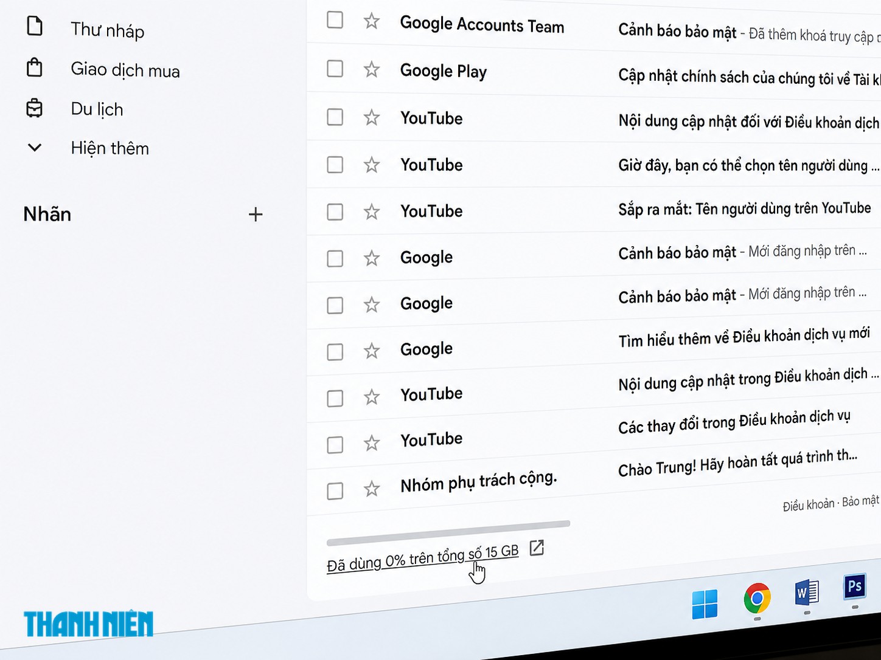This screenshot has height=660, width=881.
Task: Star the Google Play email
Action: [372, 69]
